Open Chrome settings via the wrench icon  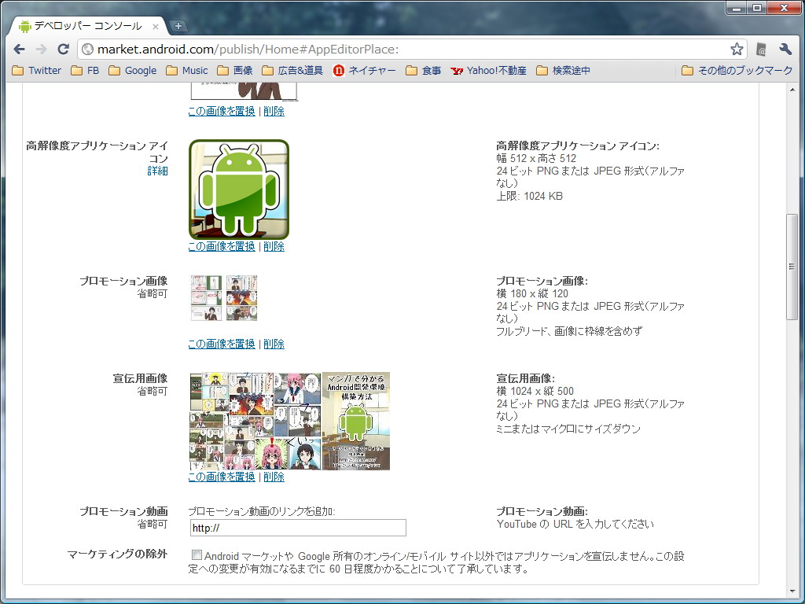point(785,48)
